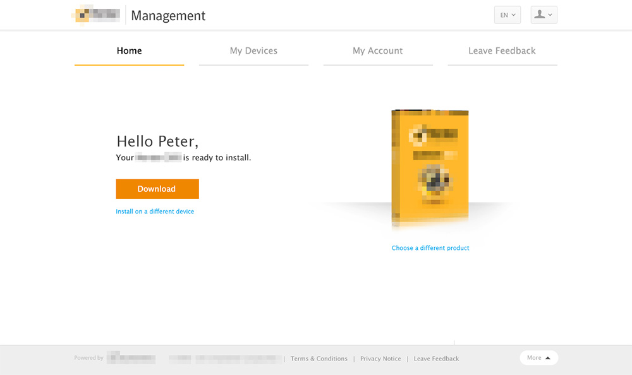The image size is (632, 375).
Task: Click the blurred brand logo in the header
Action: click(x=97, y=15)
